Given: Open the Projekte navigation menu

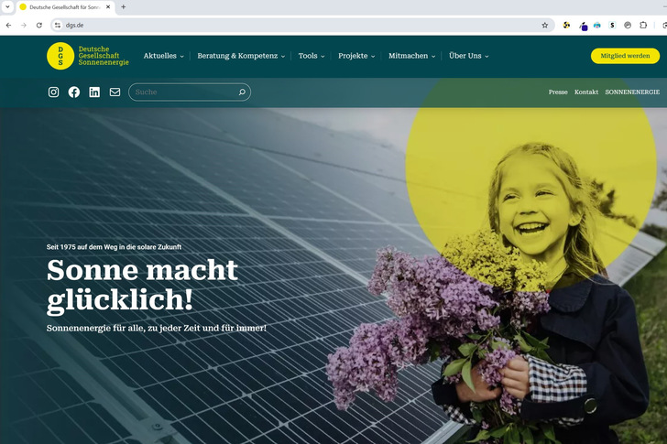Looking at the screenshot, I should point(357,56).
